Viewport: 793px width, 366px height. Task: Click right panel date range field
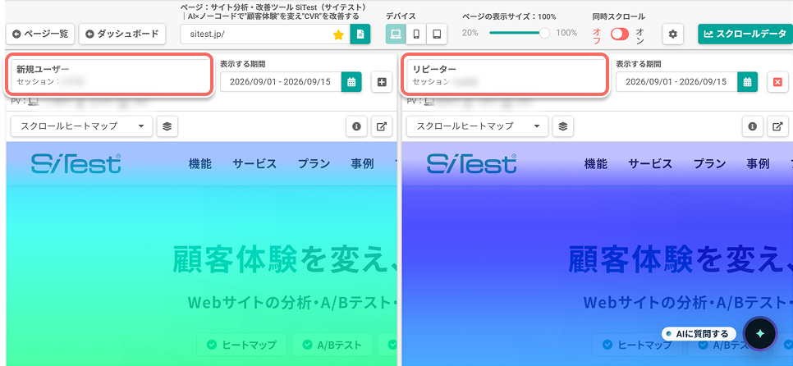676,81
